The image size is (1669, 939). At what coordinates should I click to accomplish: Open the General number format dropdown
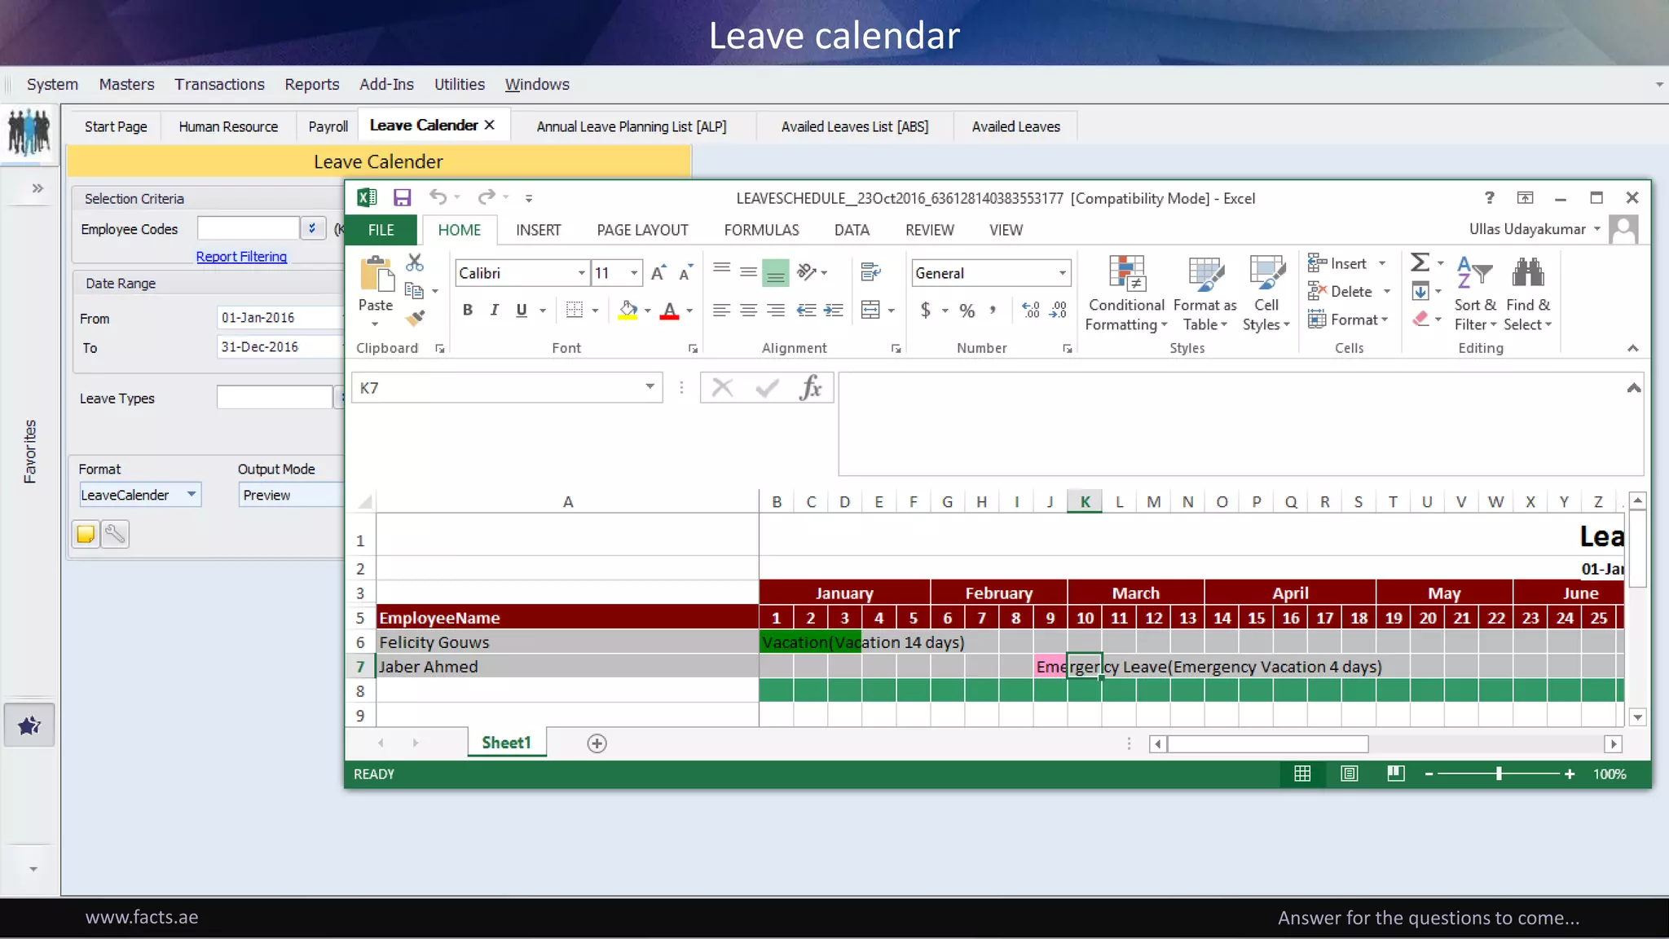(x=1062, y=273)
